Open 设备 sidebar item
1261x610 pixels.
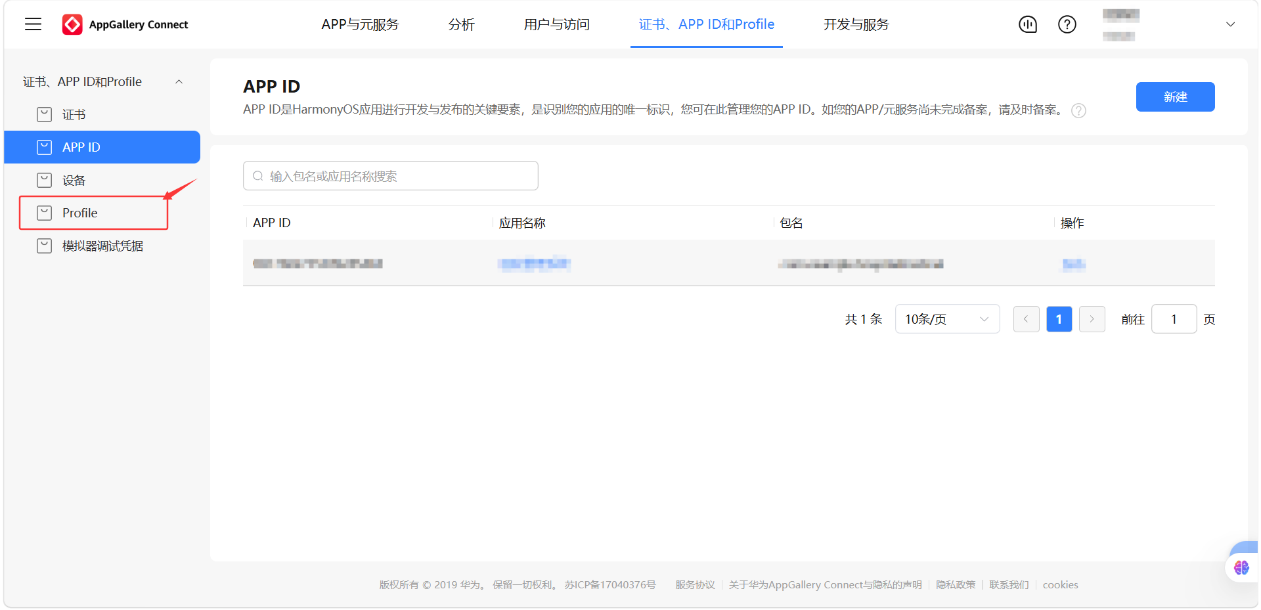(102, 180)
